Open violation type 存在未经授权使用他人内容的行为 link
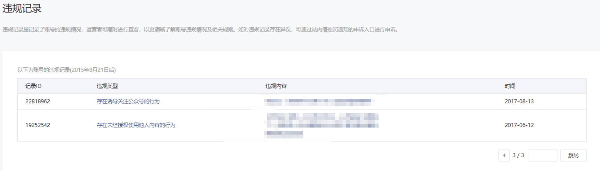 (136, 125)
